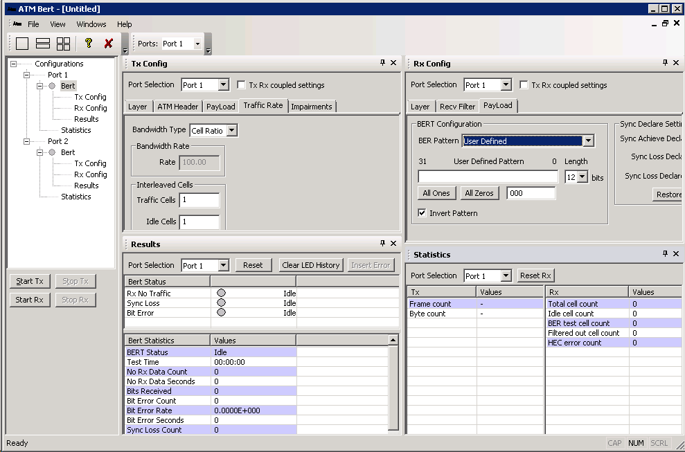
Task: Open Results Port Selection dropdown
Action: (x=223, y=265)
